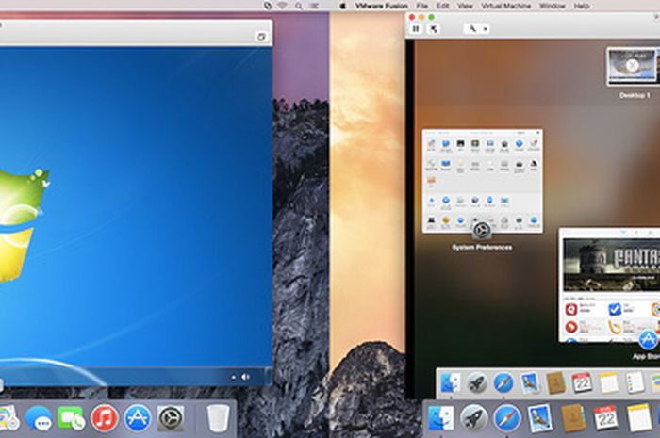Open Messages in the left dock
Viewport: 660px width, 438px height.
[39, 418]
